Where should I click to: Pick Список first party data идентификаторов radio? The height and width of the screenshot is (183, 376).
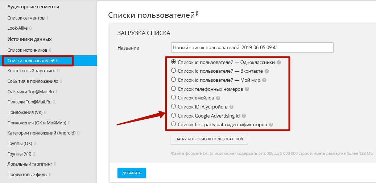(x=173, y=124)
